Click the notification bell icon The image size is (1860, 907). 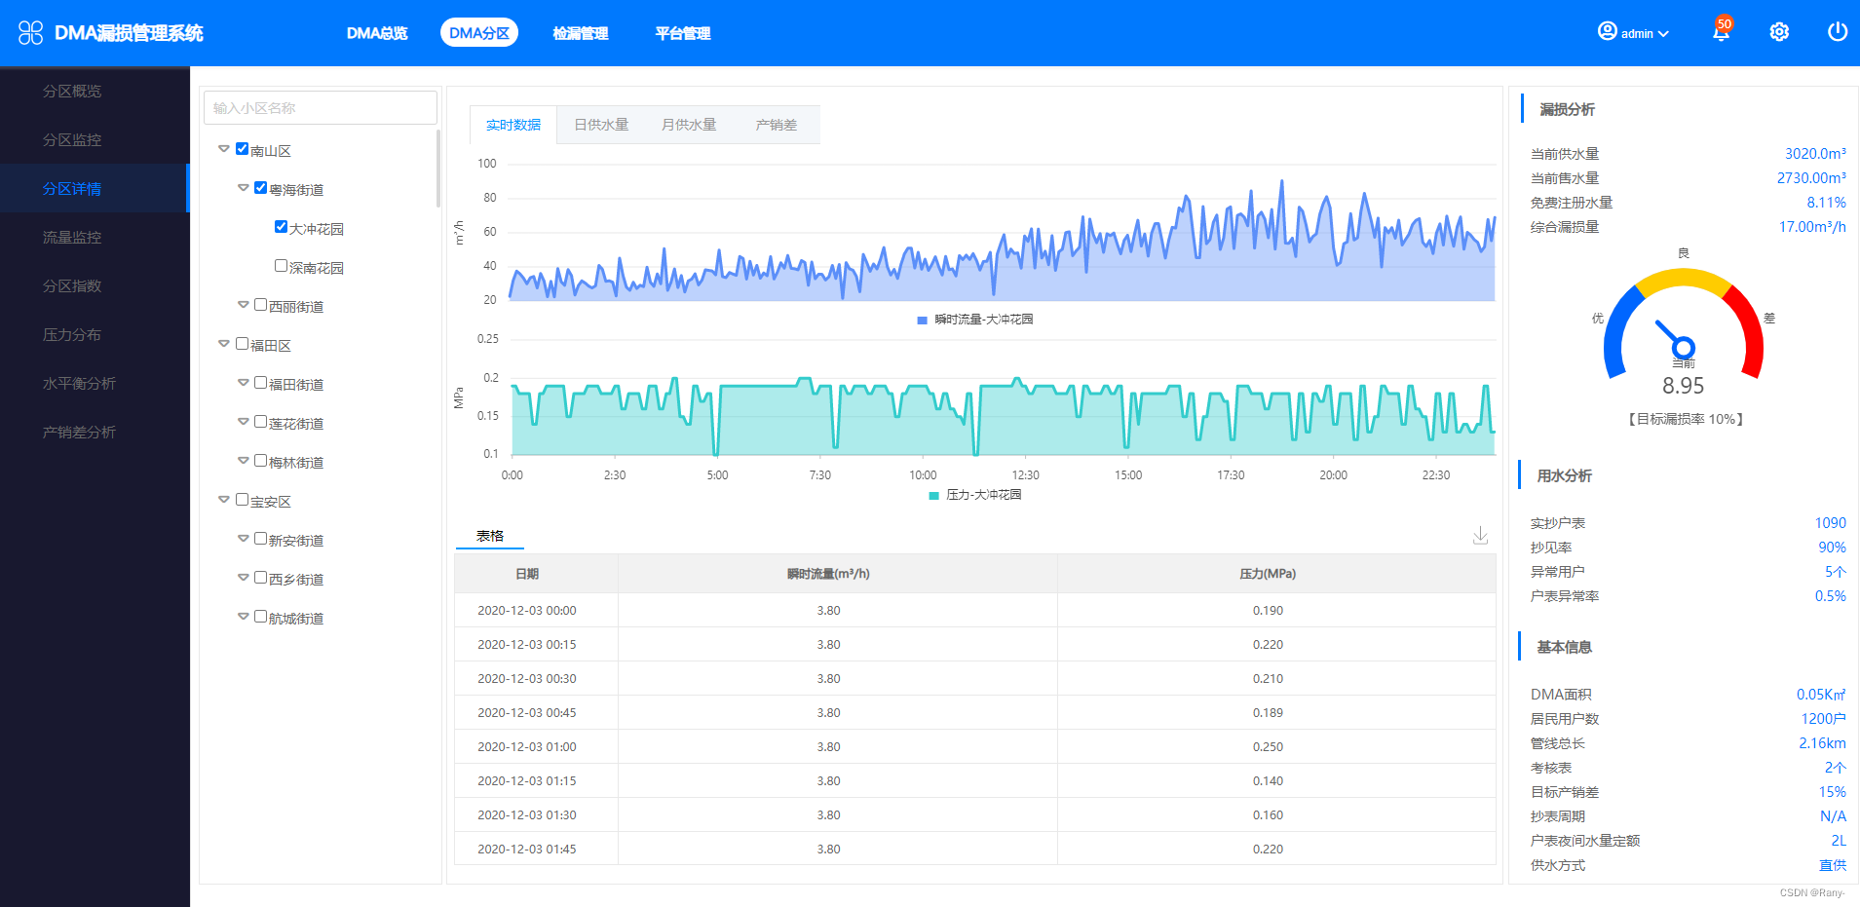click(x=1721, y=33)
